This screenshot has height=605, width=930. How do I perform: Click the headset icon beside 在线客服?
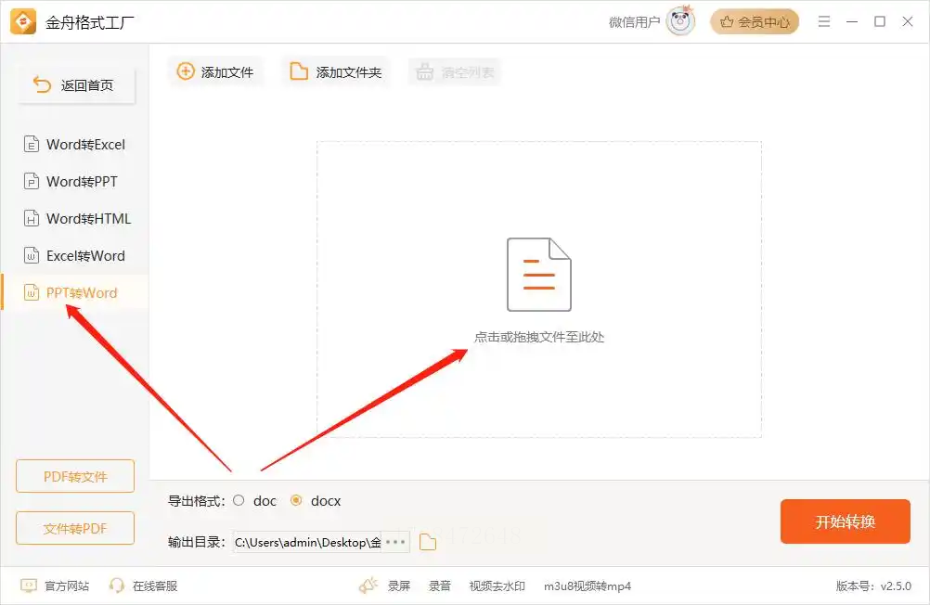pos(117,586)
